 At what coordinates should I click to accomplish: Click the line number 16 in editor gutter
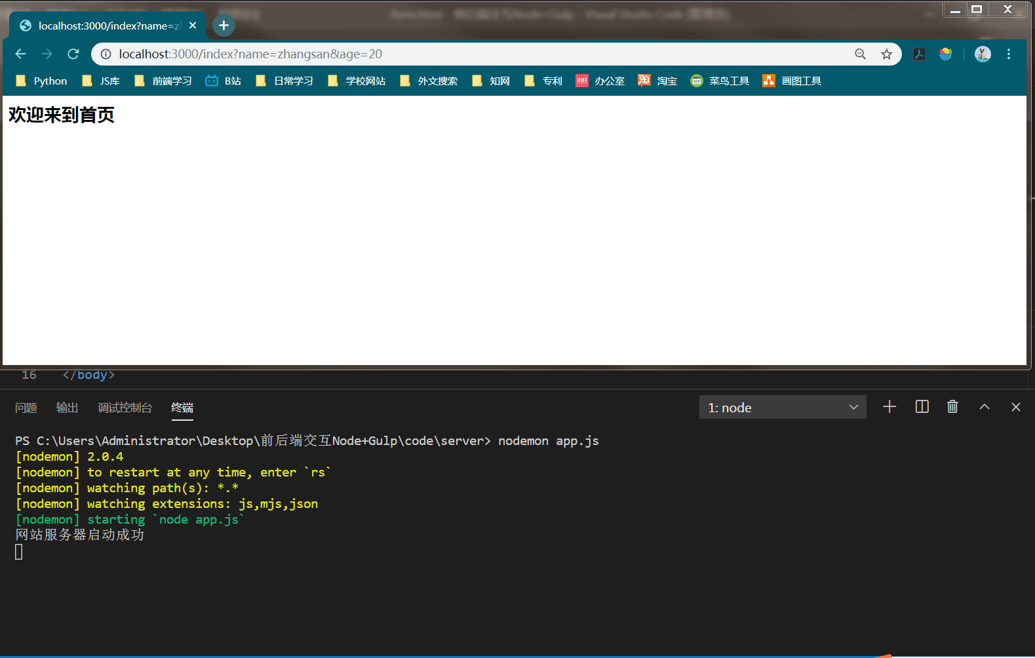click(x=29, y=375)
